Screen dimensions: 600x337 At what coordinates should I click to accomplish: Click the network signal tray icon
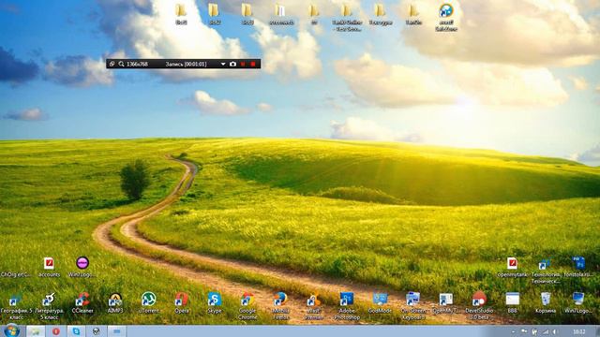pyautogui.click(x=546, y=331)
